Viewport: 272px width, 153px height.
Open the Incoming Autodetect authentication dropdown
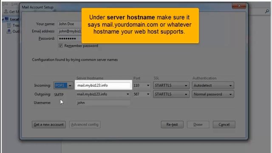pyautogui.click(x=213, y=85)
